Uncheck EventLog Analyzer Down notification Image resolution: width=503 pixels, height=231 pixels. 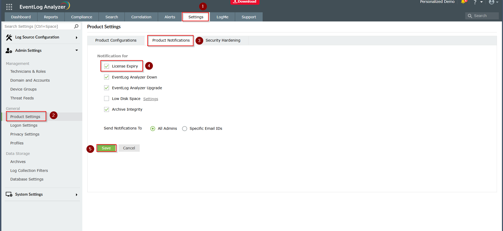pyautogui.click(x=106, y=77)
